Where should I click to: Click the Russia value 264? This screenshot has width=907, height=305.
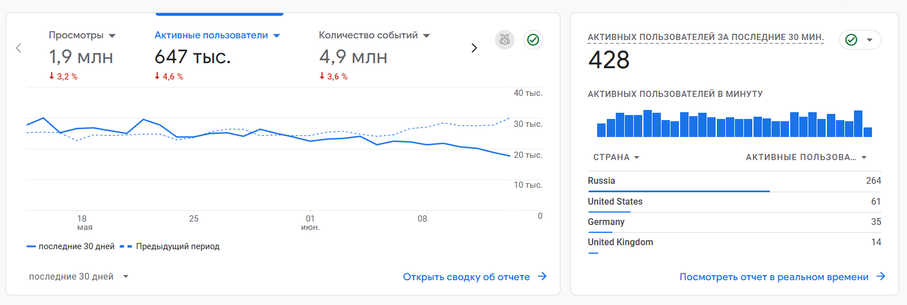873,181
